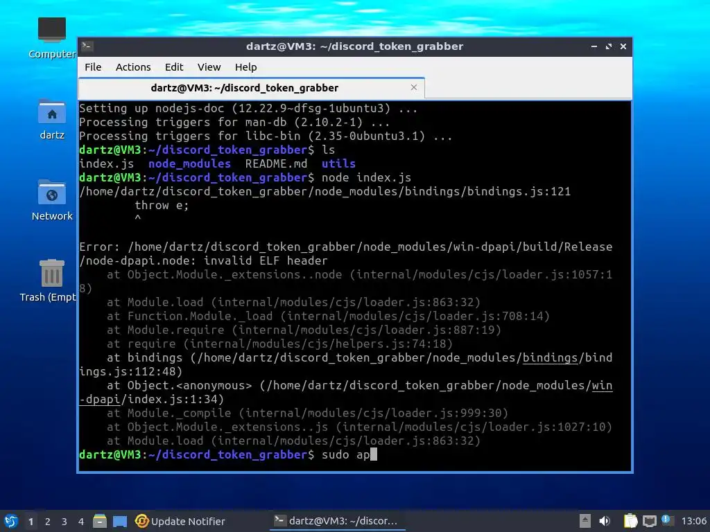Click the show desktop icon in the panel
Viewport: 710px width, 532px height.
click(120, 521)
